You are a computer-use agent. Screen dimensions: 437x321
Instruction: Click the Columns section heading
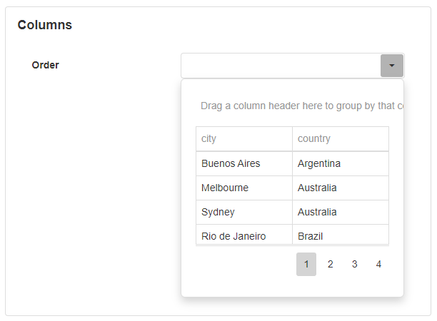[x=45, y=25]
